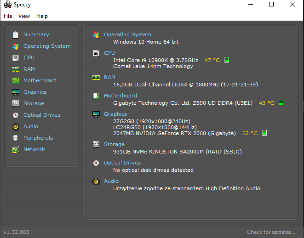Click the green temperature indicator beside 47 °C
Image resolution: width=304 pixels, height=238 pixels.
227,60
